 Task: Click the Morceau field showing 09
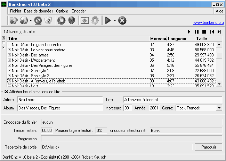(128, 108)
